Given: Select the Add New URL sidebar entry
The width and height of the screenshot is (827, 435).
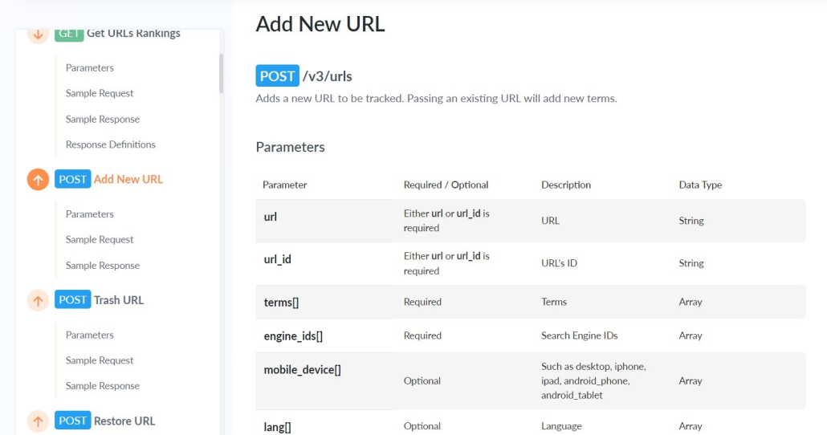Looking at the screenshot, I should pyautogui.click(x=128, y=179).
